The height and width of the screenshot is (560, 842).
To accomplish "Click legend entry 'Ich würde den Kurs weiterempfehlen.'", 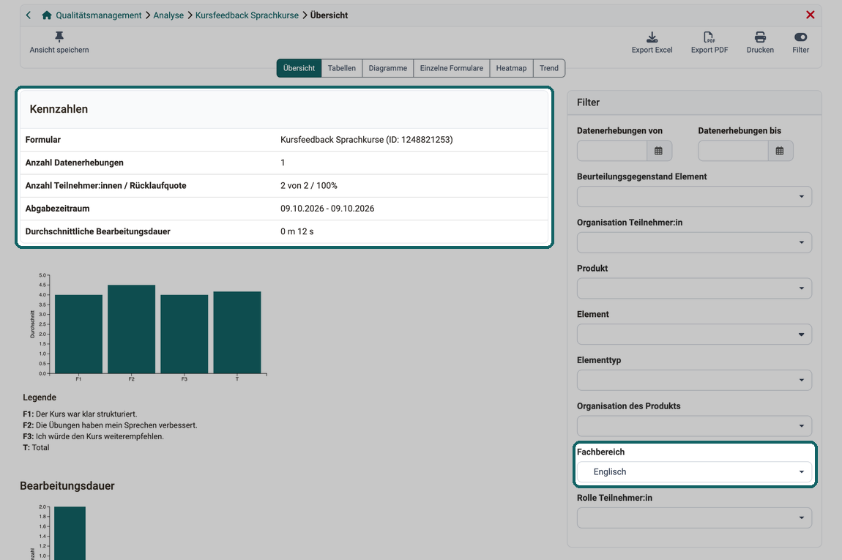I will [x=100, y=436].
